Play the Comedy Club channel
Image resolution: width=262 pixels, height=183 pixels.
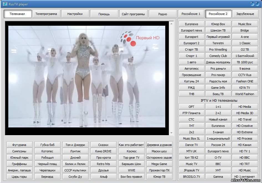point(218,56)
